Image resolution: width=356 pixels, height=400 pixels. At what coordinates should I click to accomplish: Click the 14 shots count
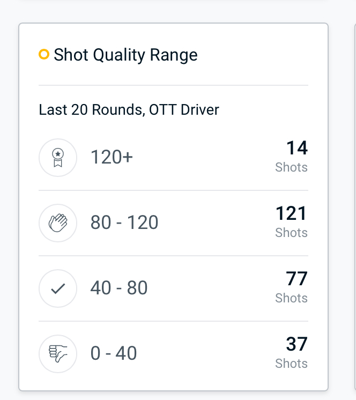[x=297, y=147]
